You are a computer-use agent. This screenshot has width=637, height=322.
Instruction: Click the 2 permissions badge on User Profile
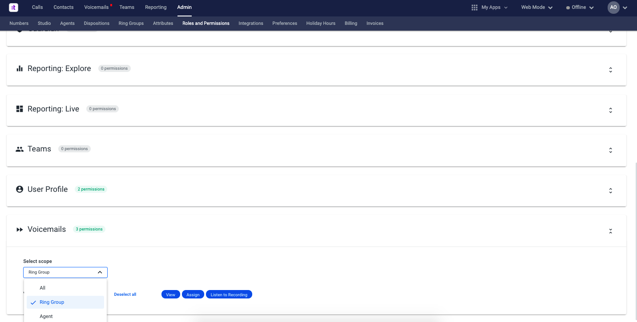pos(91,189)
